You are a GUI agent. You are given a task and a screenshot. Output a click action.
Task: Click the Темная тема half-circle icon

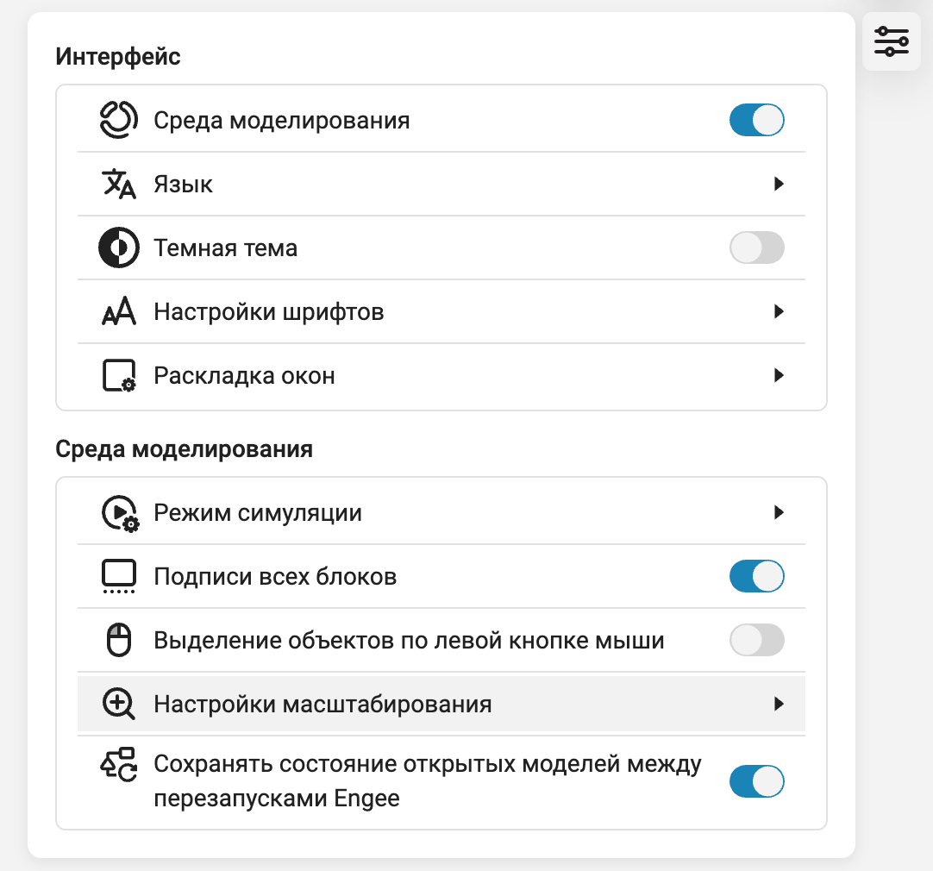click(118, 248)
